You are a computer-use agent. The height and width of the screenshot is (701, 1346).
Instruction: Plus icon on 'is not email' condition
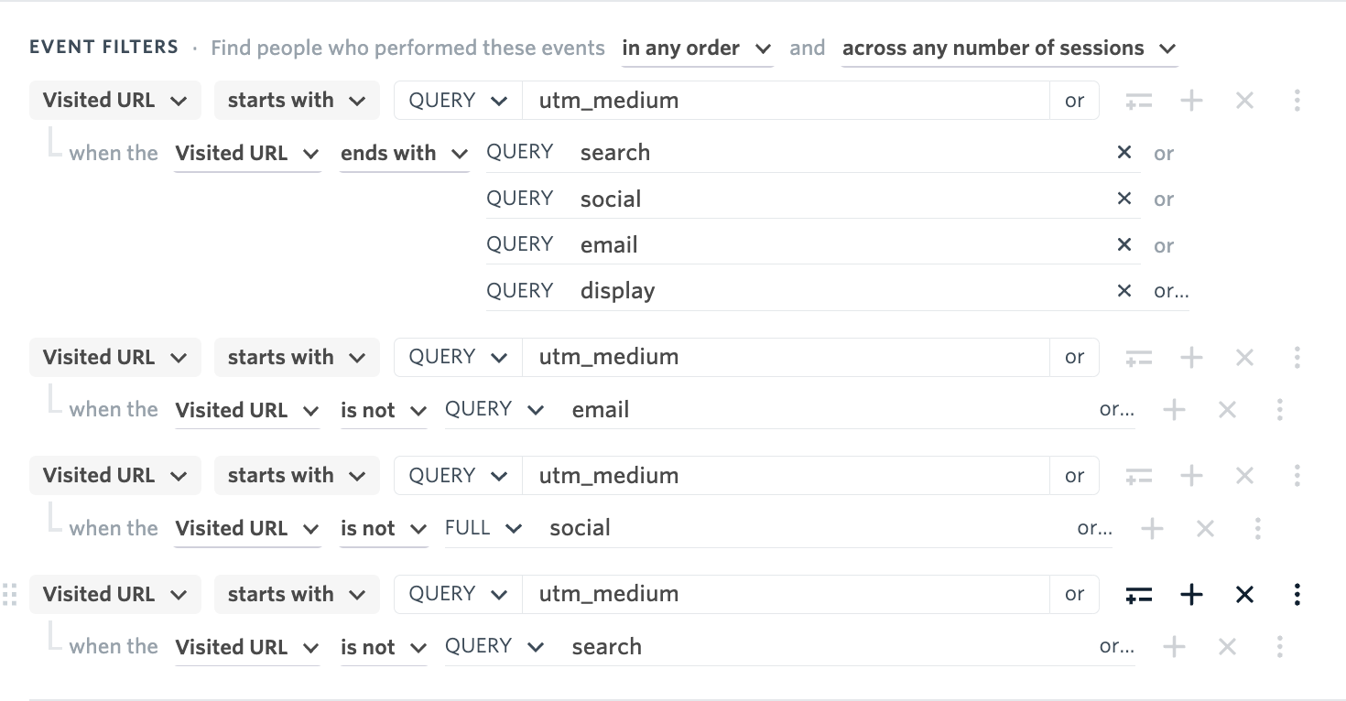pos(1174,410)
